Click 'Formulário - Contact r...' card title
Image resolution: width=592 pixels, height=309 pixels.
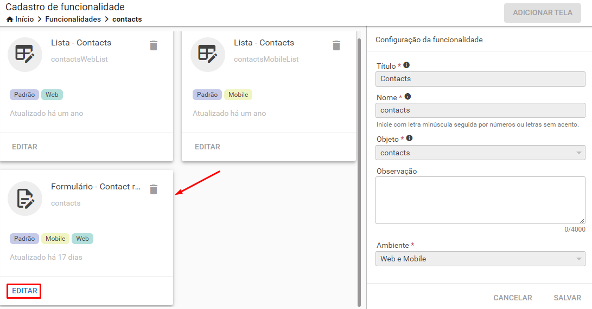[x=96, y=187]
